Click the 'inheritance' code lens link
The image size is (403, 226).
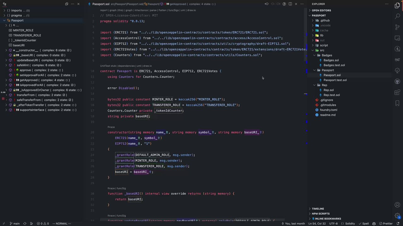tap(141, 10)
